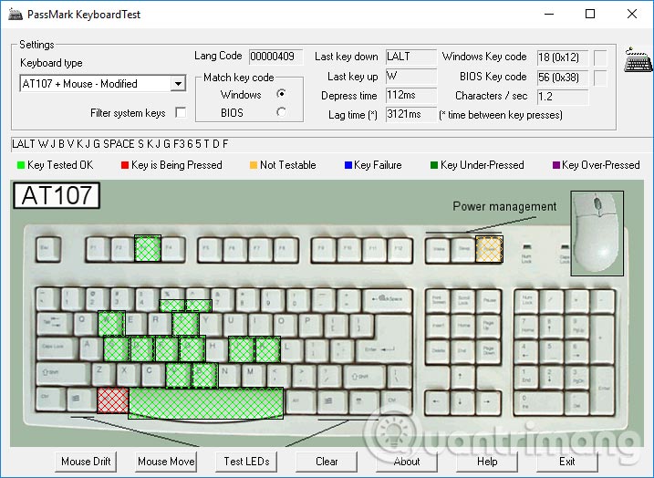Click the Last key down field
Screen dimensions: 654x478
410,57
